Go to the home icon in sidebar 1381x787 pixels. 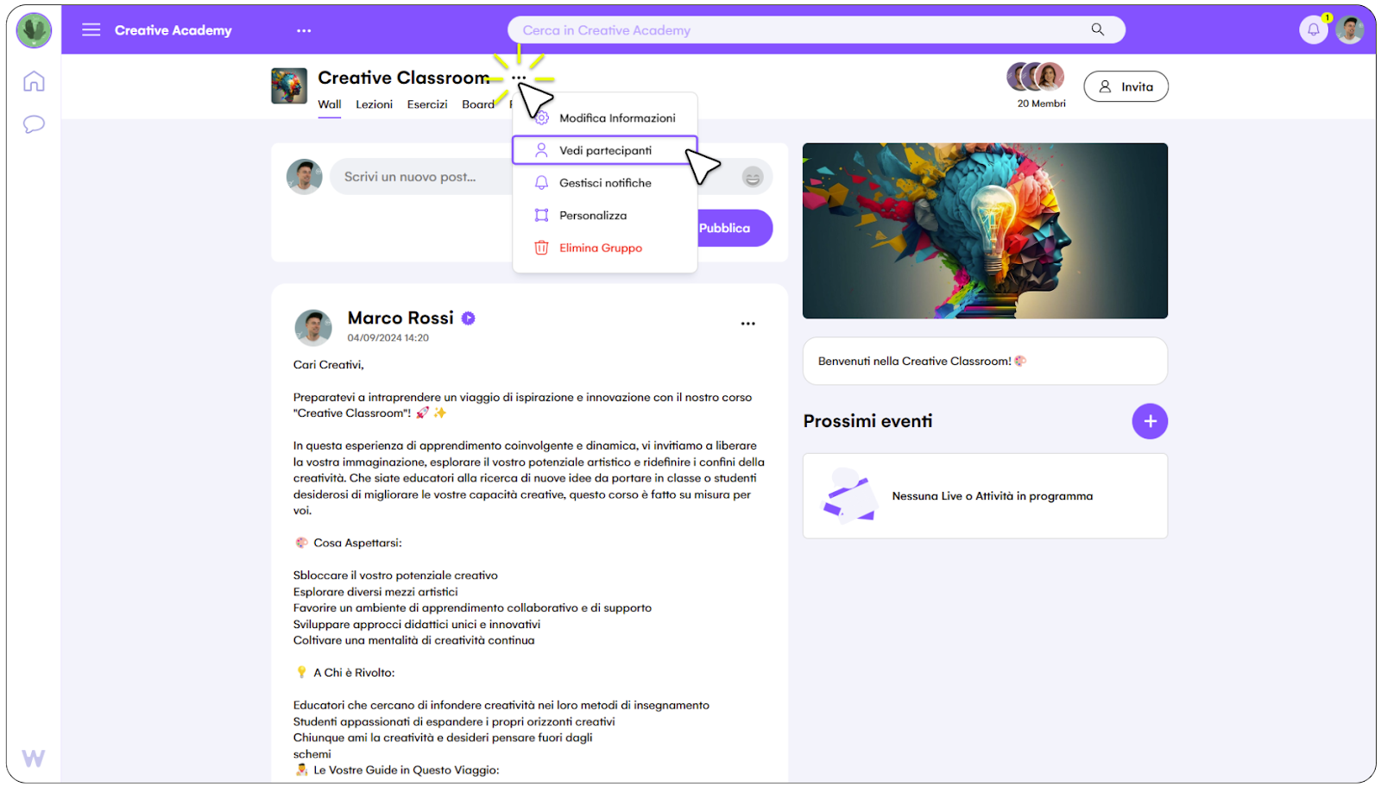pyautogui.click(x=34, y=81)
